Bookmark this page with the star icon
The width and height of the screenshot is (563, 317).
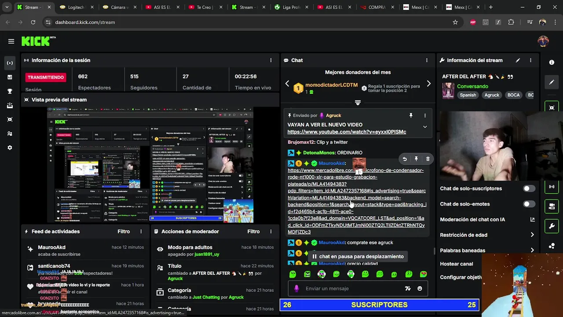point(455,22)
